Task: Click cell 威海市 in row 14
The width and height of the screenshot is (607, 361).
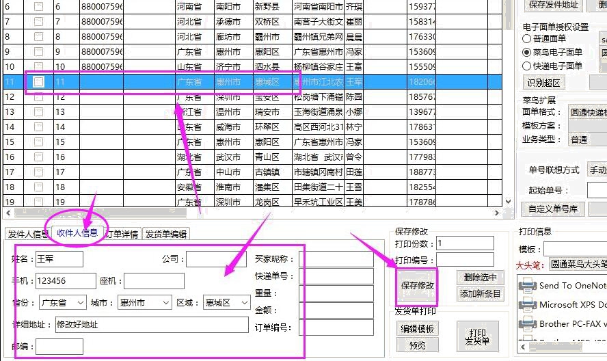Action: pos(233,127)
